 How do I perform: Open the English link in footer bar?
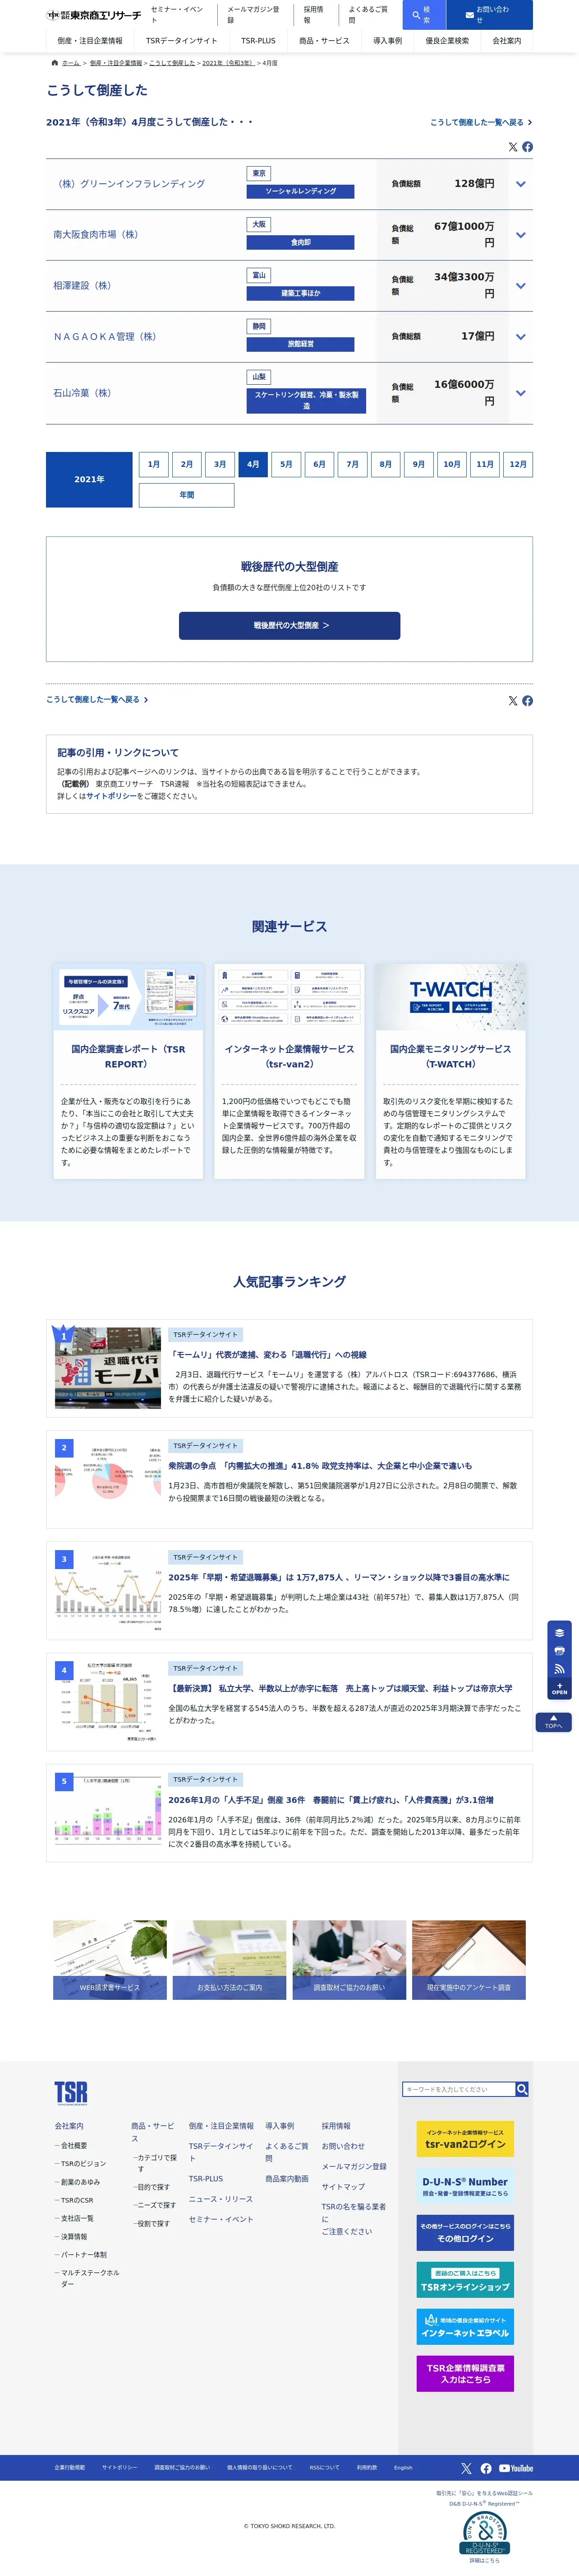click(x=403, y=2468)
